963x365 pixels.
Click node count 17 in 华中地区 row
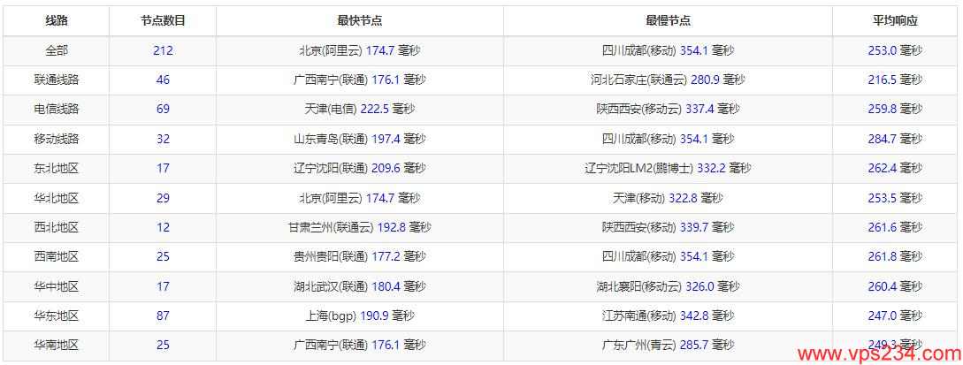(x=163, y=286)
